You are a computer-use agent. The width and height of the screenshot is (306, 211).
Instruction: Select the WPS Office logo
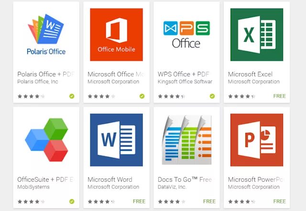(186, 34)
